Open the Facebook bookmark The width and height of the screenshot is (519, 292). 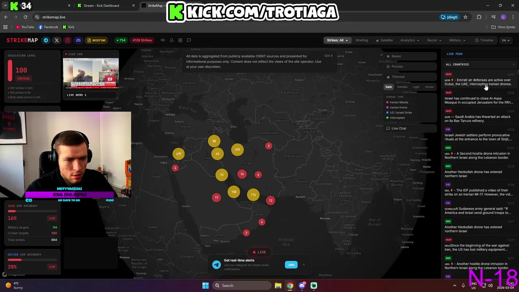coord(48,27)
